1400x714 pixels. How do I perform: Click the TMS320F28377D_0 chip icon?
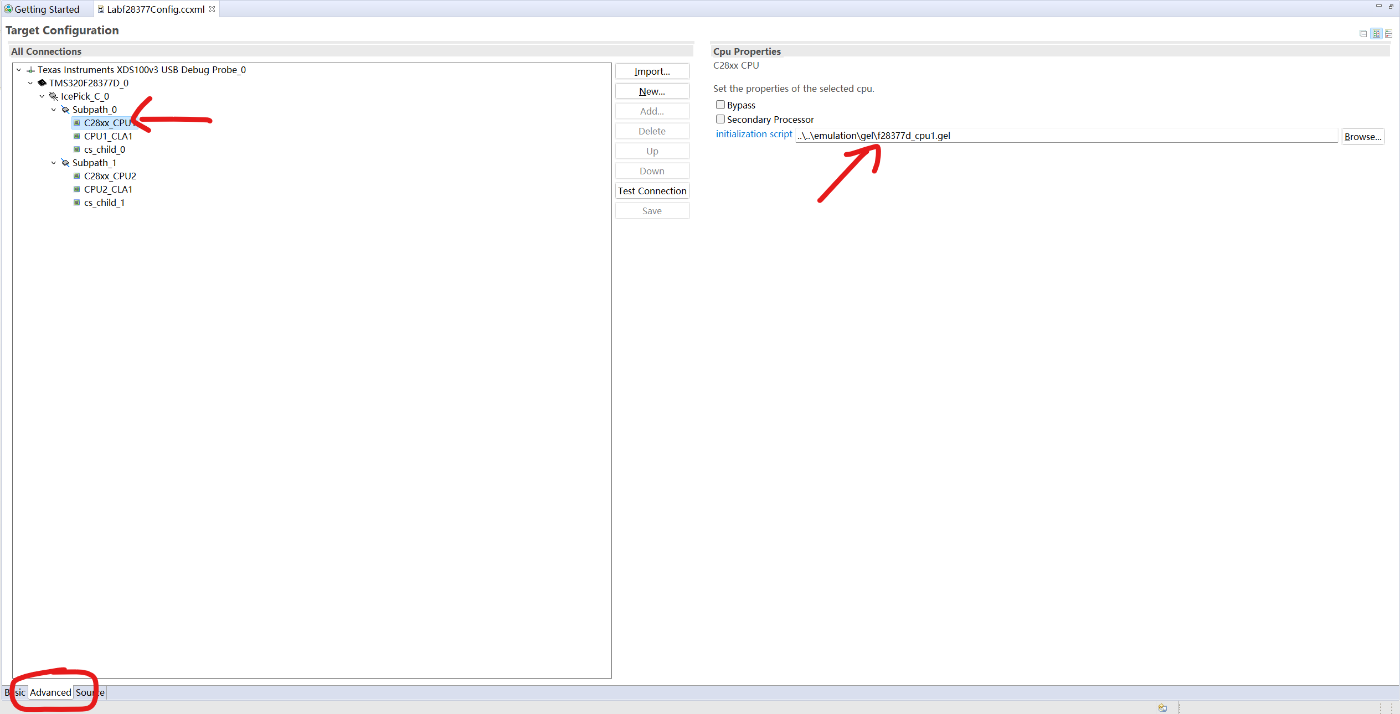point(42,83)
